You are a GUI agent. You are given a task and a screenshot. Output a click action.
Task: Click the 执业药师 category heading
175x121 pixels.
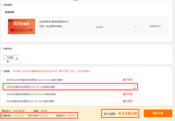pyautogui.click(x=10, y=12)
